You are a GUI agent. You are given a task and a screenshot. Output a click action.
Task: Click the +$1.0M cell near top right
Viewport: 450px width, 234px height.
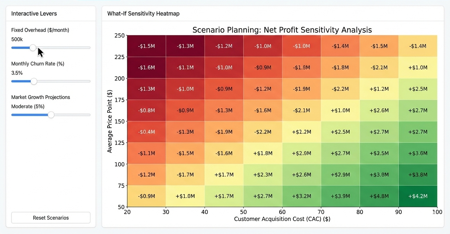tap(418, 68)
